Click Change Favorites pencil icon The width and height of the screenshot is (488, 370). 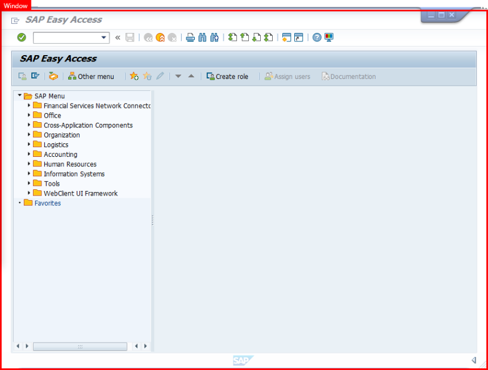160,76
